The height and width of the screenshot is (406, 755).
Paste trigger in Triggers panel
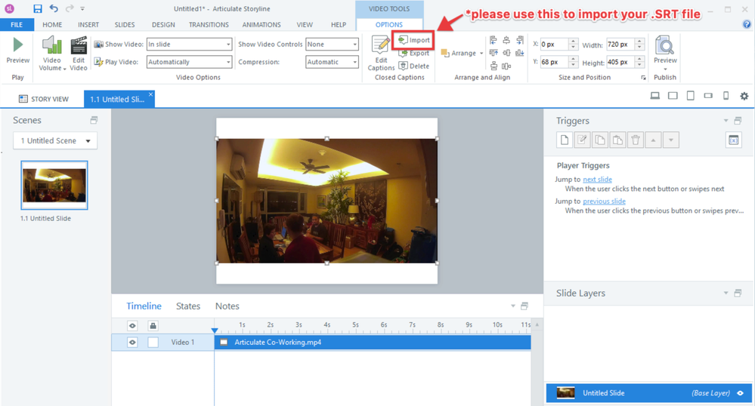coord(617,140)
